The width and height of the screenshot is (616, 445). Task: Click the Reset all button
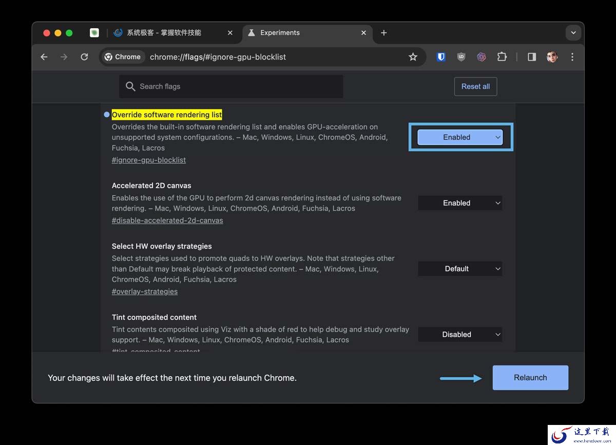pos(475,86)
